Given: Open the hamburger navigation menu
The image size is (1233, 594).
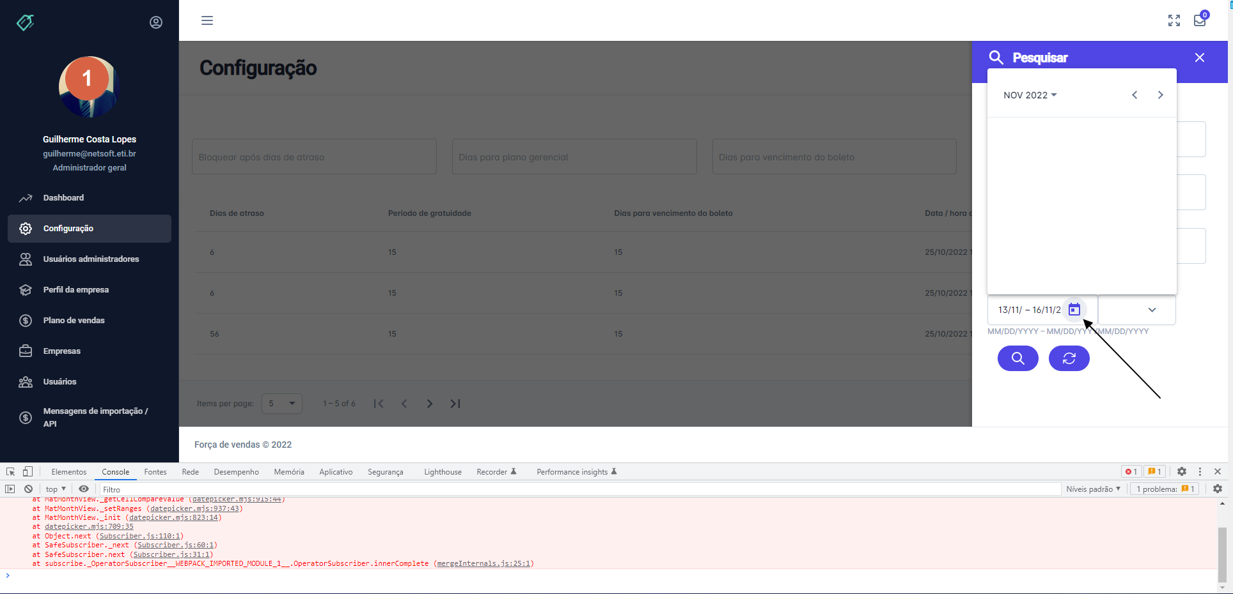Looking at the screenshot, I should [x=207, y=20].
